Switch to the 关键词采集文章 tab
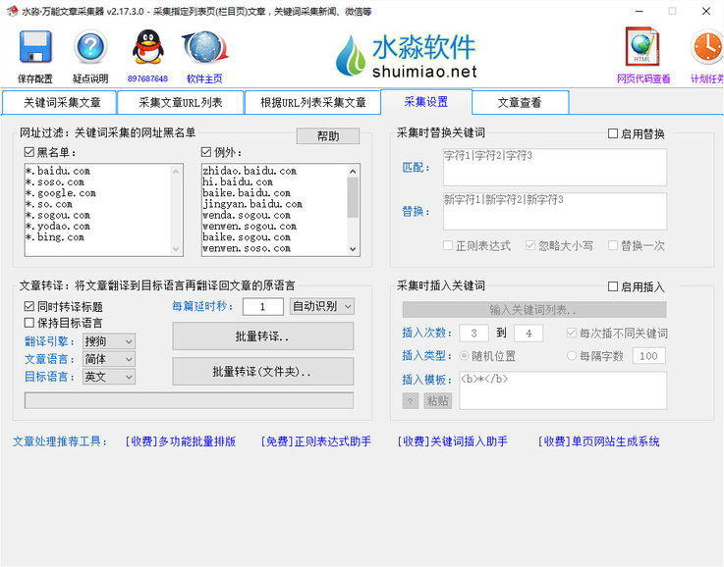This screenshot has width=724, height=567. tap(61, 102)
